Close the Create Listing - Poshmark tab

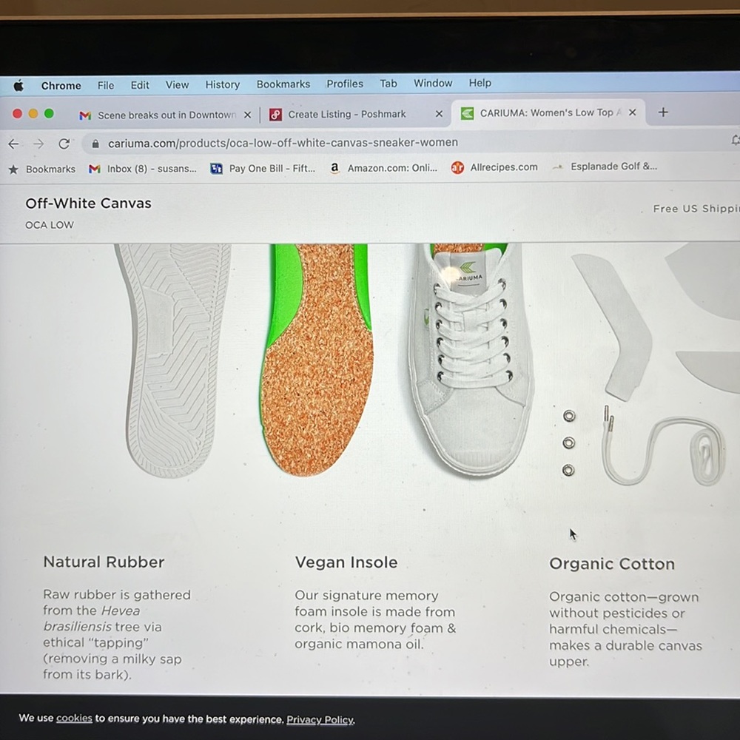(439, 114)
